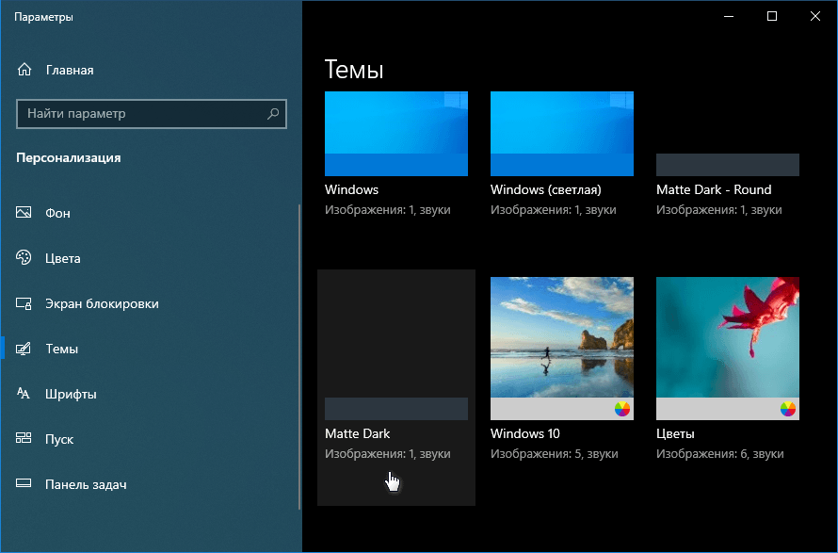Screen dimensions: 838x553
Task: Apply the Windows theme thumbnail
Action: point(396,134)
